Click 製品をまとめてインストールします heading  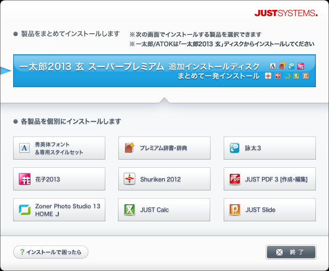pyautogui.click(x=70, y=34)
